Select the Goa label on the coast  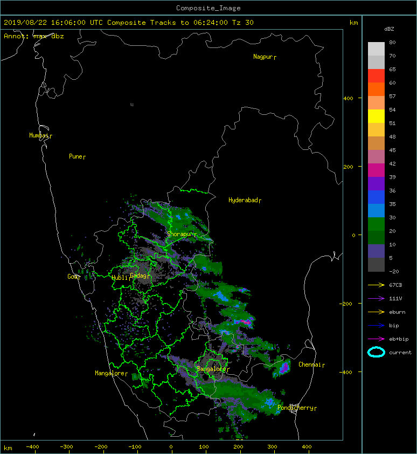[74, 277]
